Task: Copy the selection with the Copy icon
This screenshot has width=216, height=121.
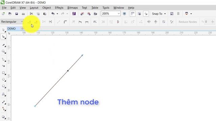Action: [x=38, y=14]
